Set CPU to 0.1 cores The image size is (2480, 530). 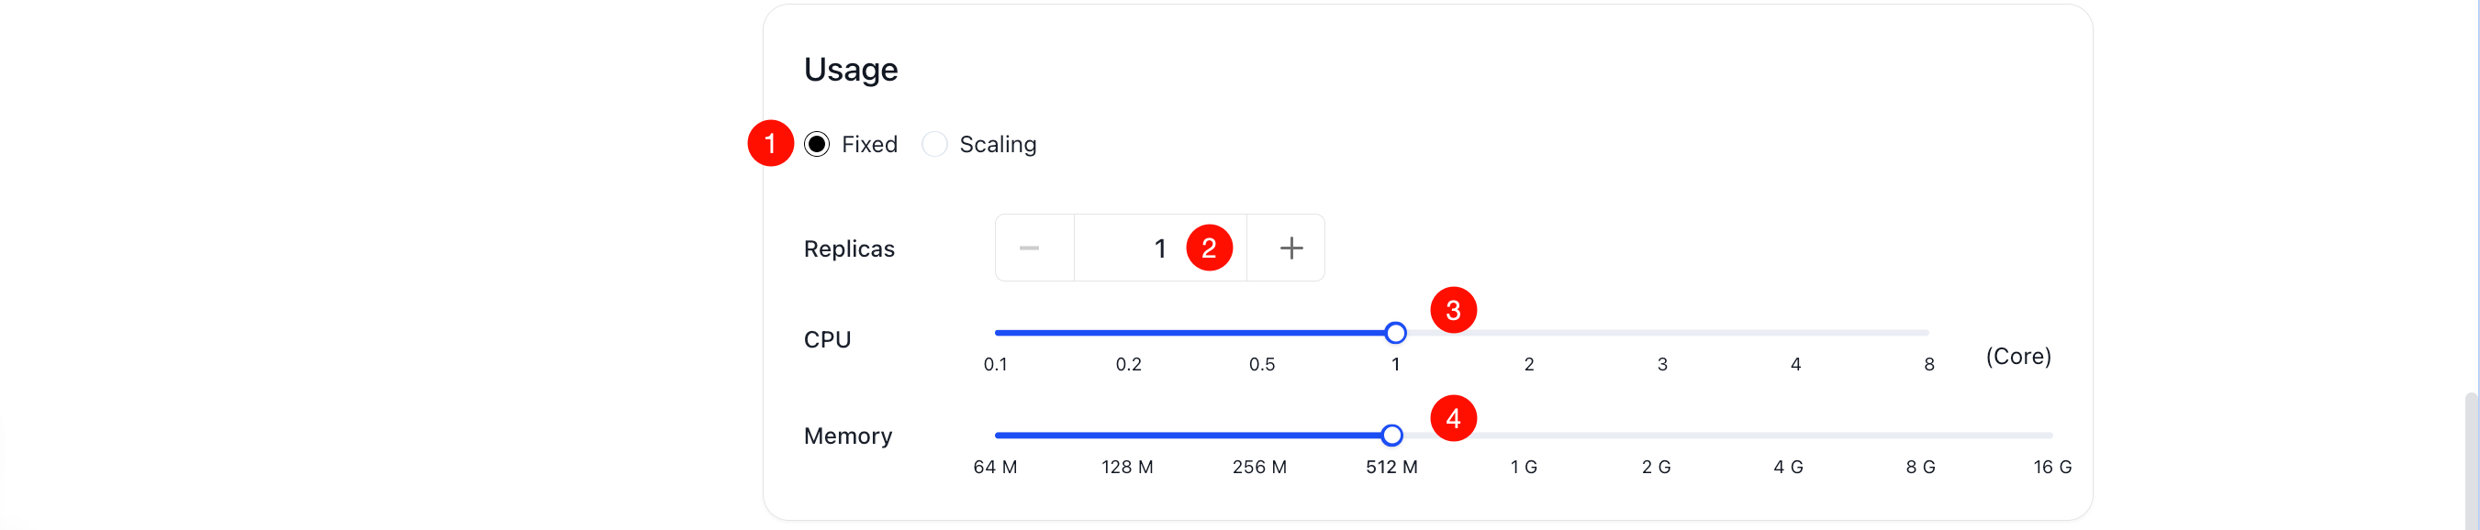click(x=996, y=333)
